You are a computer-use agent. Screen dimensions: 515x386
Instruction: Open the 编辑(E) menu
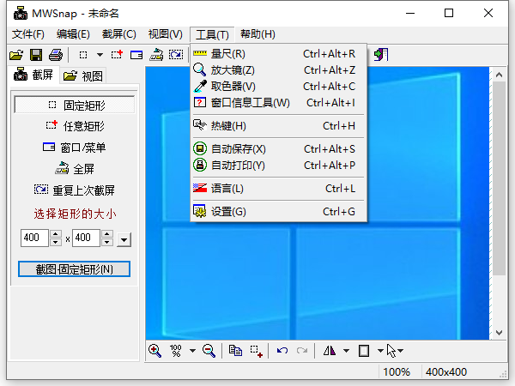pyautogui.click(x=73, y=34)
